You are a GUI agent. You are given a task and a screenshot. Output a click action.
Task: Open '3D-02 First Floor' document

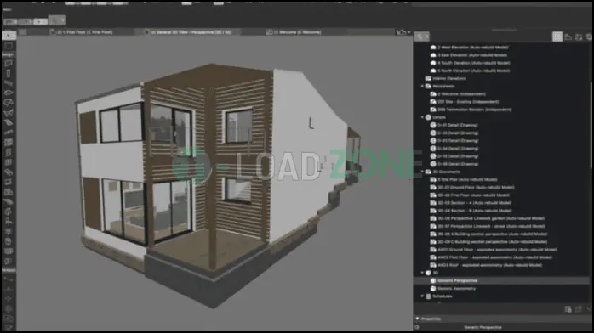click(473, 195)
